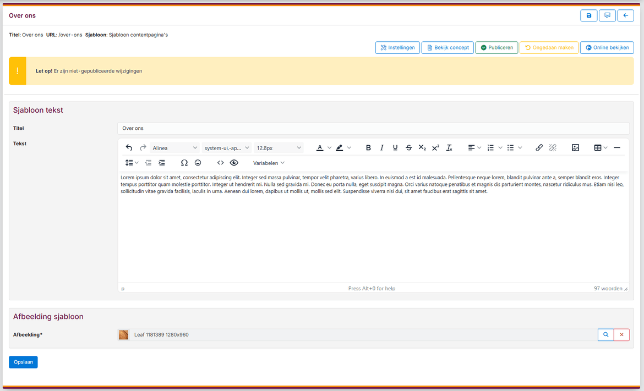The height and width of the screenshot is (391, 644).
Task: Insert a horizontal line
Action: point(617,148)
